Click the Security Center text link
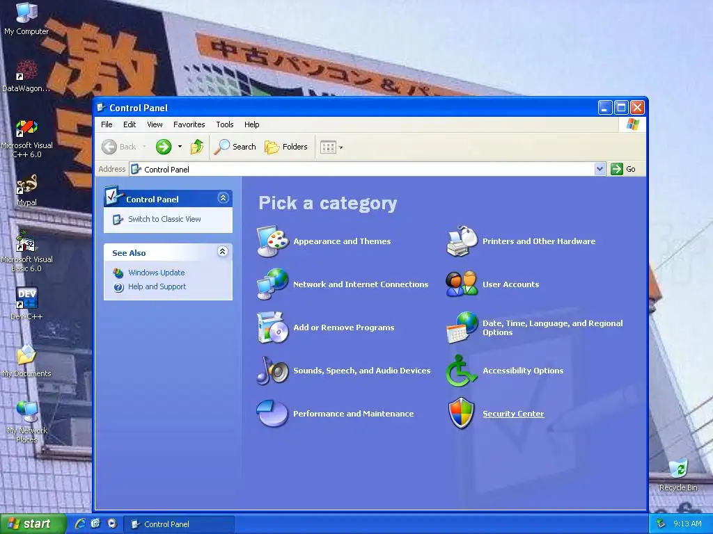The image size is (713, 534). click(513, 414)
